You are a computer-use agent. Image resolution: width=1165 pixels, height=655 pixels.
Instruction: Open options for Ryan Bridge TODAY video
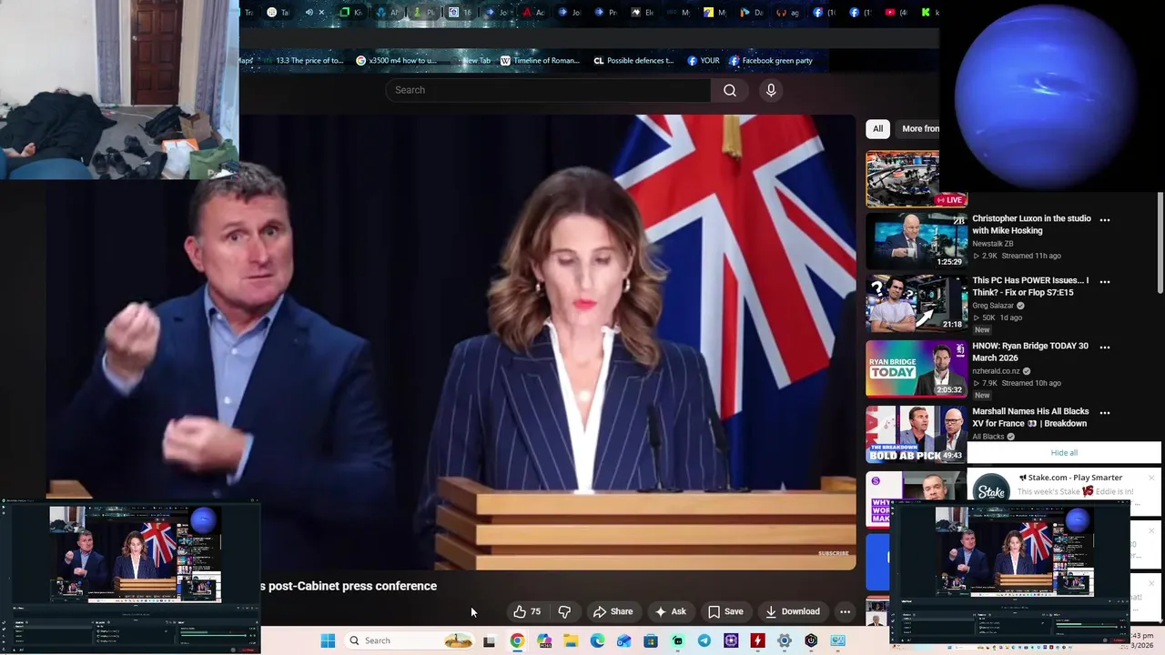point(1105,347)
